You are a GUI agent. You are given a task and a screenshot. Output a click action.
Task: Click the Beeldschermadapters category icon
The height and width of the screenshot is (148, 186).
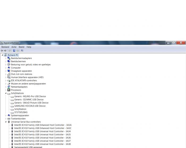(x=9, y=58)
